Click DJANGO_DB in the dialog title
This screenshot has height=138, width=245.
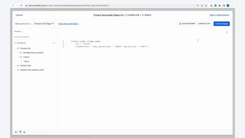pos(133,15)
